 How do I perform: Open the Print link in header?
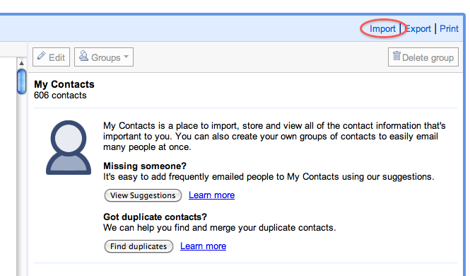[449, 29]
